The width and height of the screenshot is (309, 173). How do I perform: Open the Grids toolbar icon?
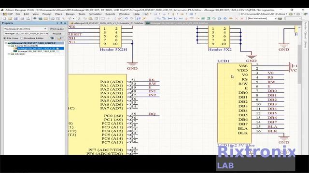tap(191, 14)
